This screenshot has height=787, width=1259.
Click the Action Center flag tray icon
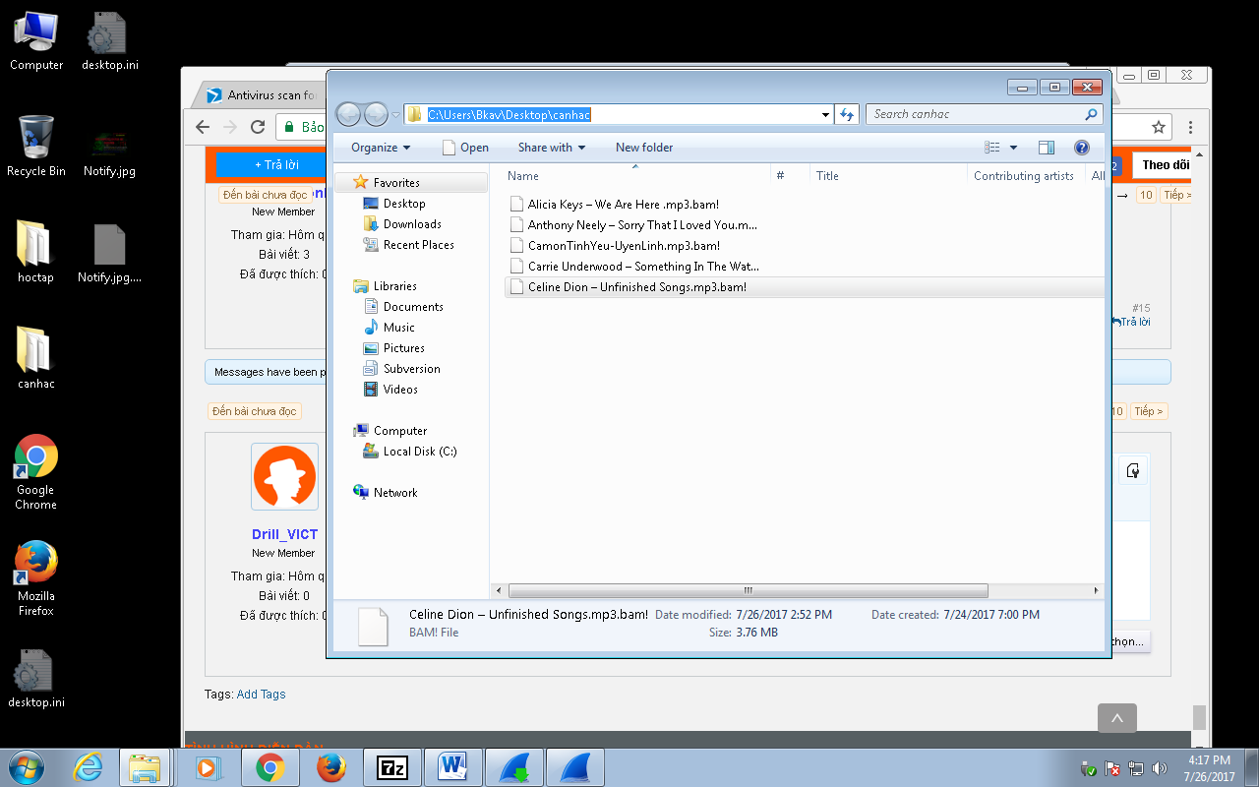[x=1112, y=768]
